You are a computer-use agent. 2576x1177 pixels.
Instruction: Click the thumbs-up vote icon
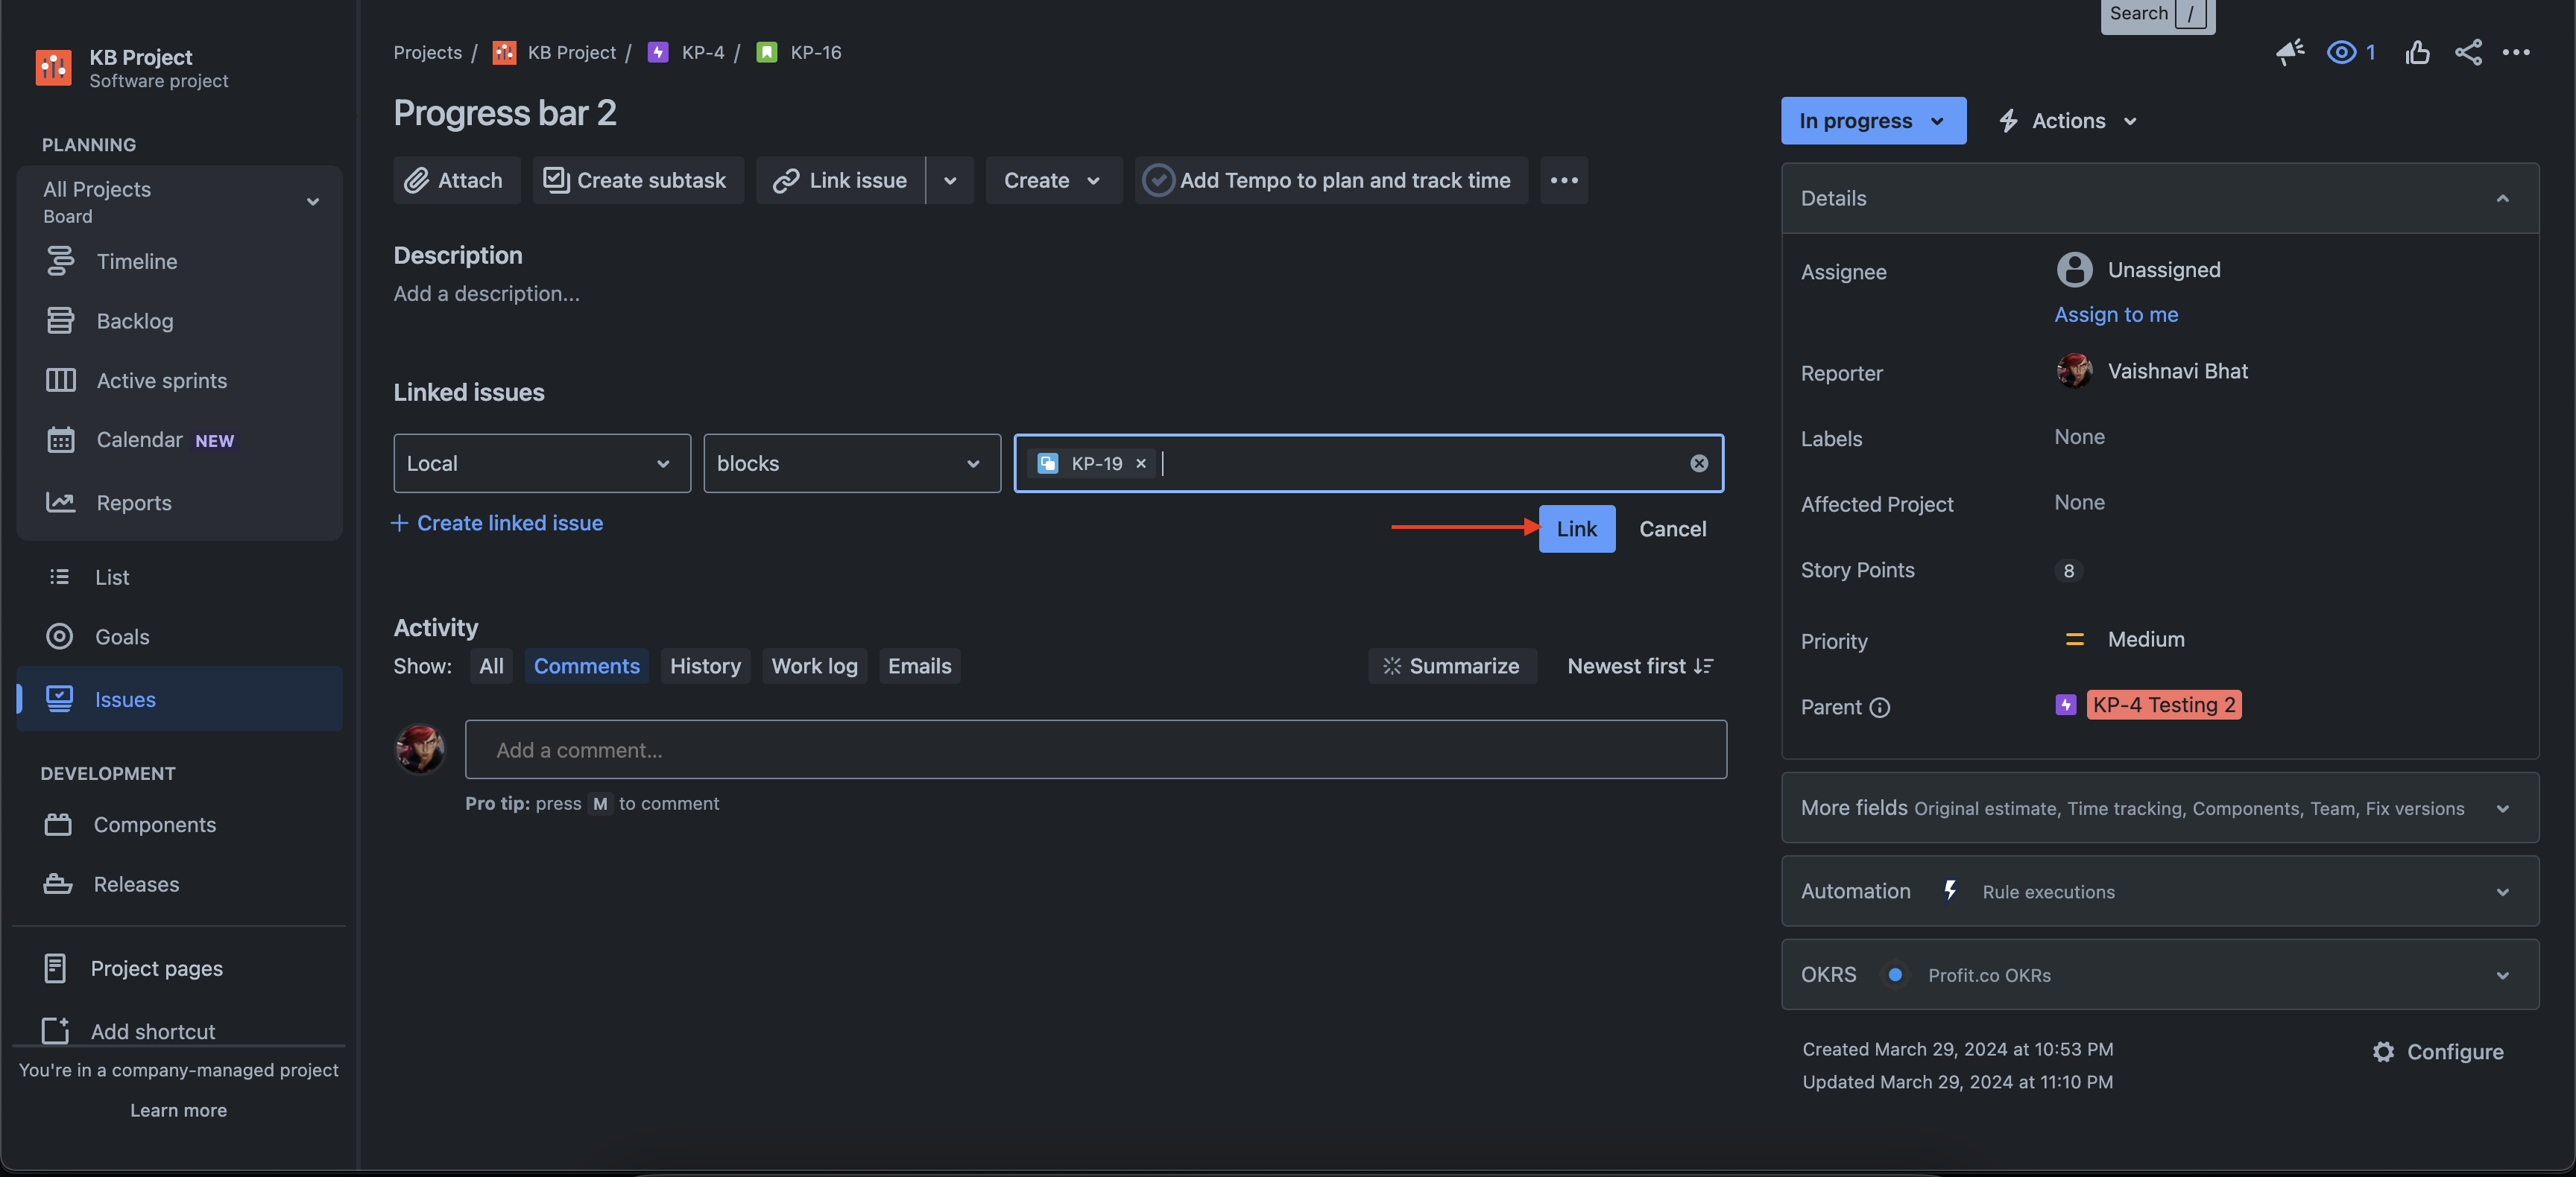point(2417,52)
